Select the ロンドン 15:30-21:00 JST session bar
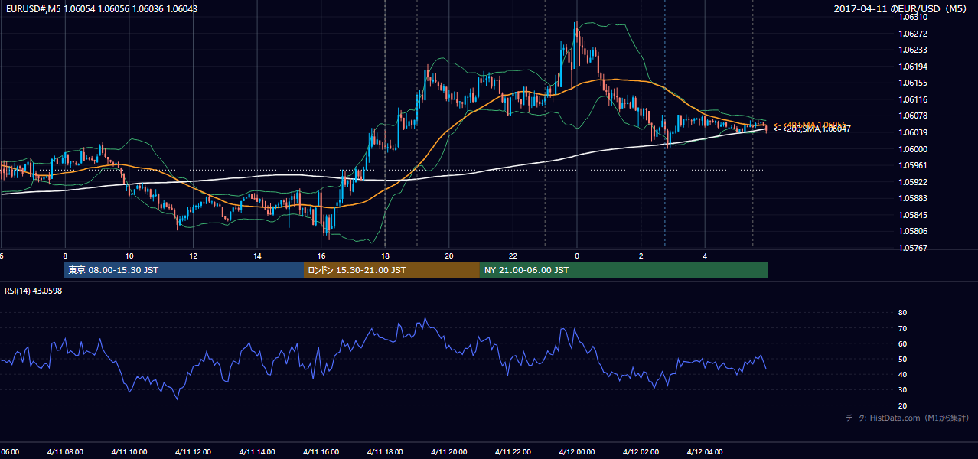The width and height of the screenshot is (978, 459). point(391,270)
